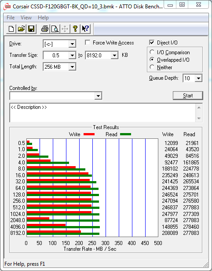Maximize the ATTO Disk Benchmark window
Image resolution: width=212 pixels, height=271 pixels.
[x=182, y=5]
